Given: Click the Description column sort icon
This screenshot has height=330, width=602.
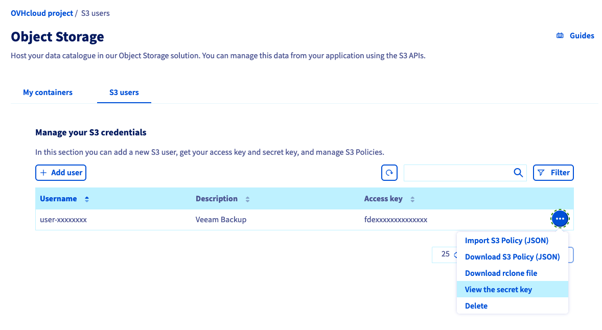Looking at the screenshot, I should tap(247, 199).
